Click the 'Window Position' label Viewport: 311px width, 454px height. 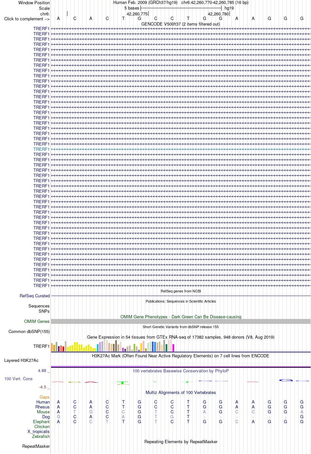34,3
